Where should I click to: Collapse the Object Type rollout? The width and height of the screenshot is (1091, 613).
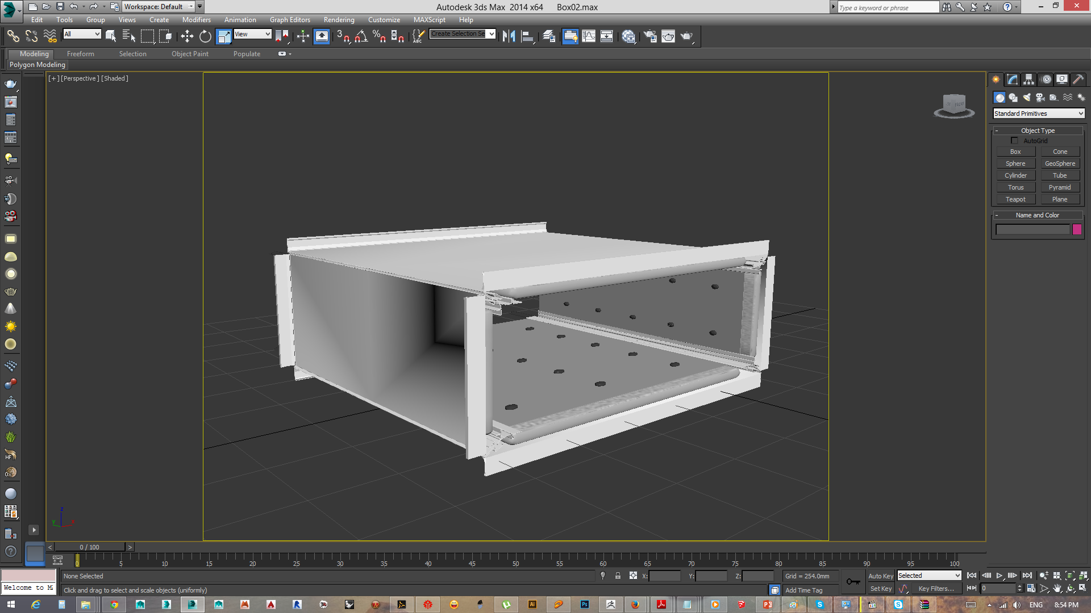1037,131
